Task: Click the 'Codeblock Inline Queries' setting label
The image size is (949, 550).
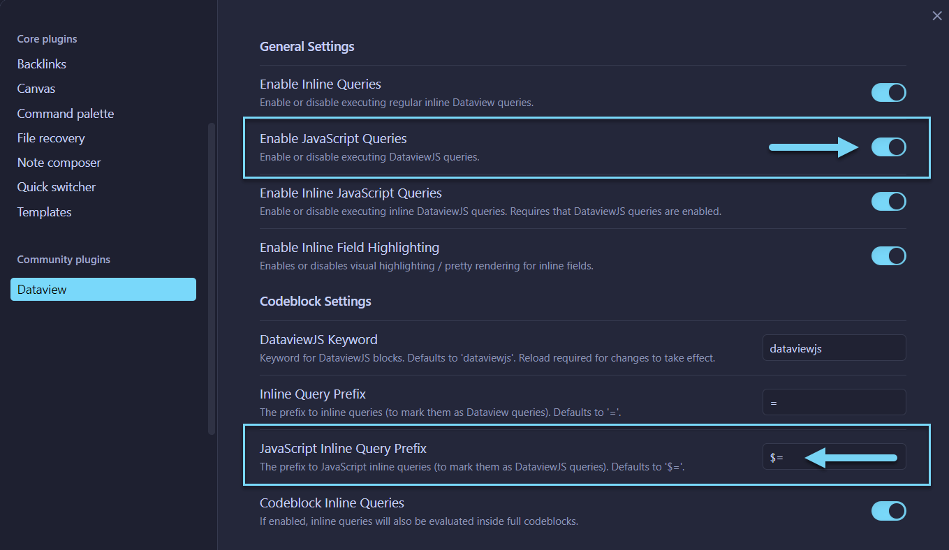Action: point(332,503)
